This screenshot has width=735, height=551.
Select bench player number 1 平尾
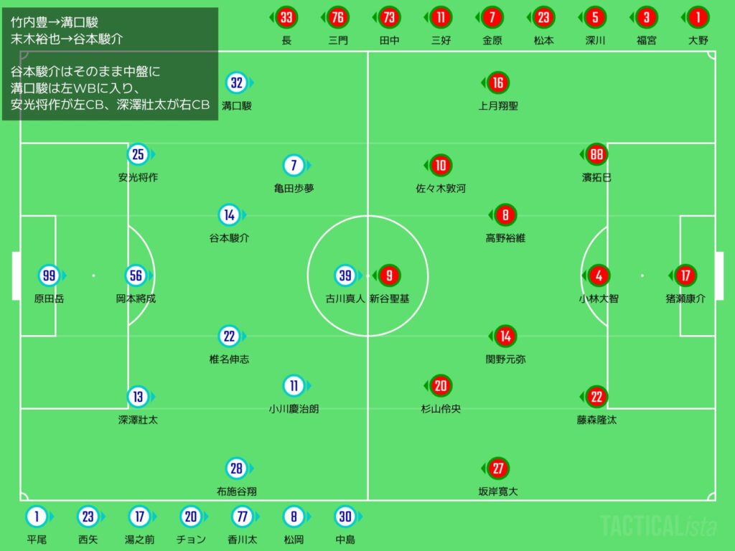pyautogui.click(x=37, y=517)
